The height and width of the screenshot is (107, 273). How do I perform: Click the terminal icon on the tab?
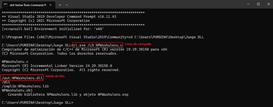(5, 5)
